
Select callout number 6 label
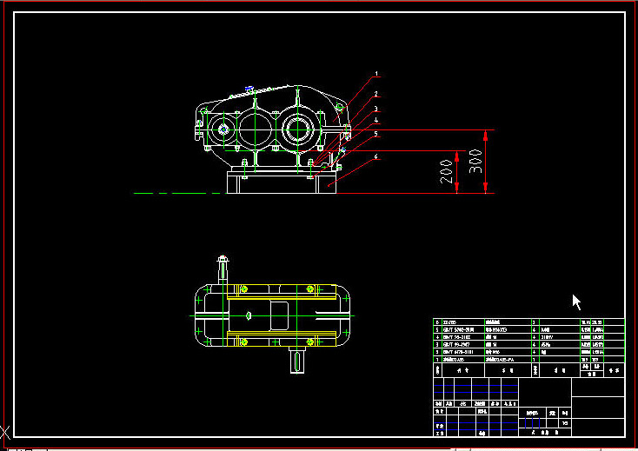coord(376,157)
